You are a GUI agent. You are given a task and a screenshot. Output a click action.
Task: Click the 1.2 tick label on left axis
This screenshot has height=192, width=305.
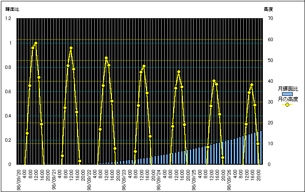point(8,19)
